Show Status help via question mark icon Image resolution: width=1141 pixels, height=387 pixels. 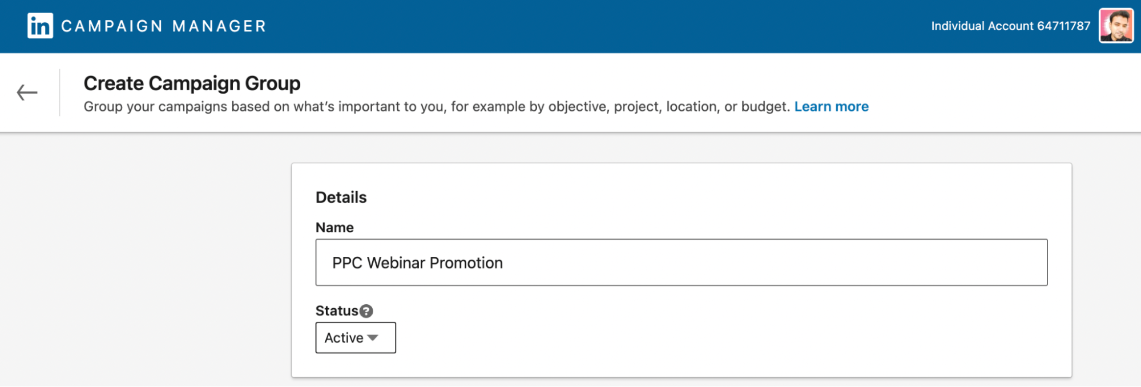[x=366, y=311]
